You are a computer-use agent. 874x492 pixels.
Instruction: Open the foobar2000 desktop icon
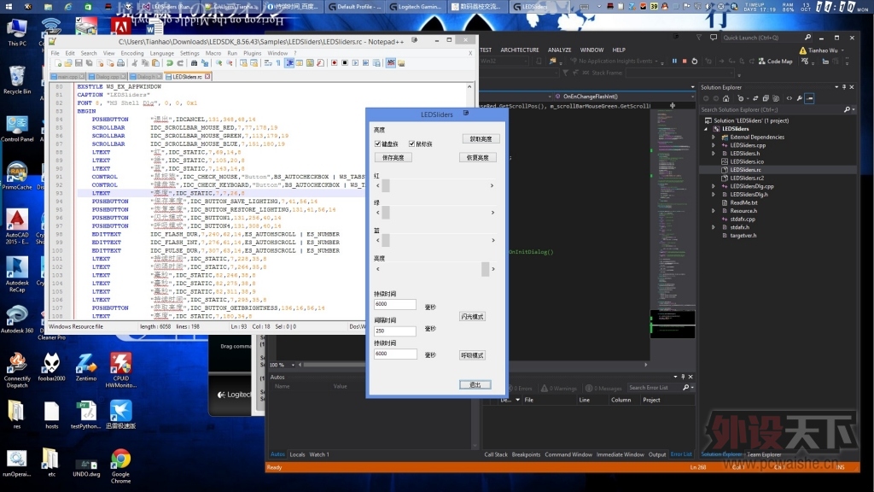click(51, 367)
